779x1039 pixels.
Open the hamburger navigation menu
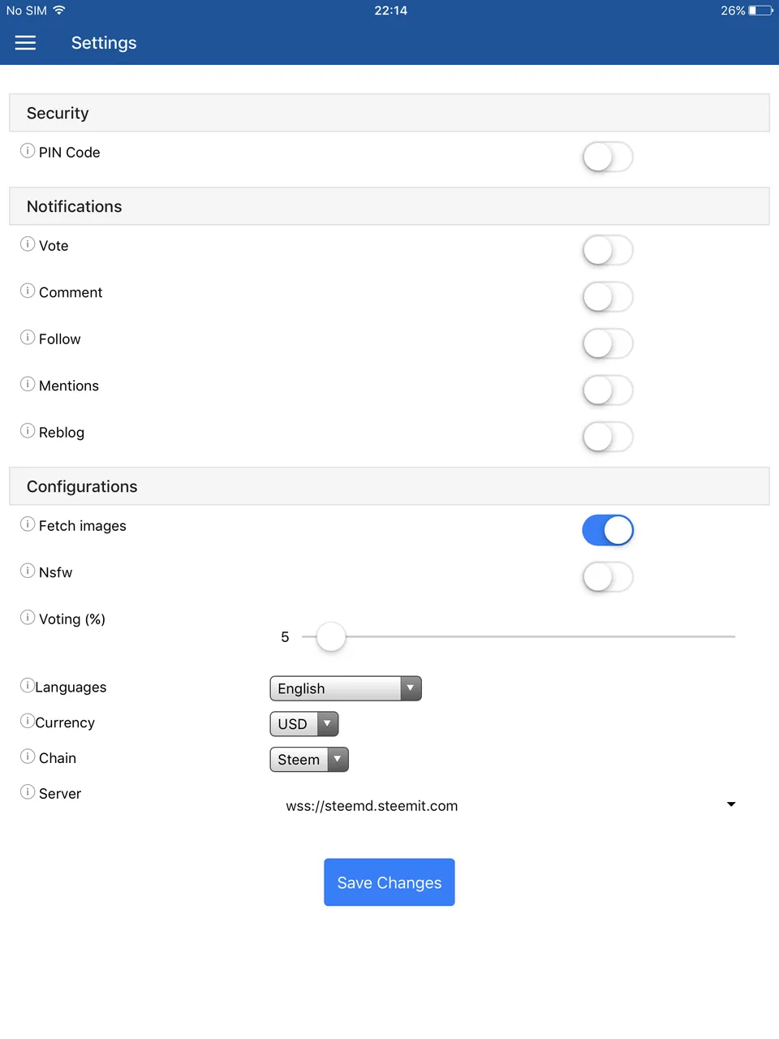(26, 43)
